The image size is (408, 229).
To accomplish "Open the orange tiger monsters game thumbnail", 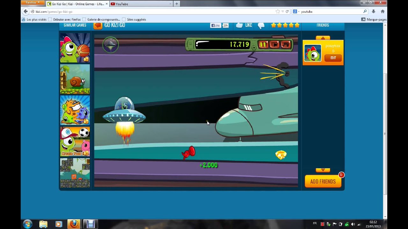I will click(x=75, y=110).
